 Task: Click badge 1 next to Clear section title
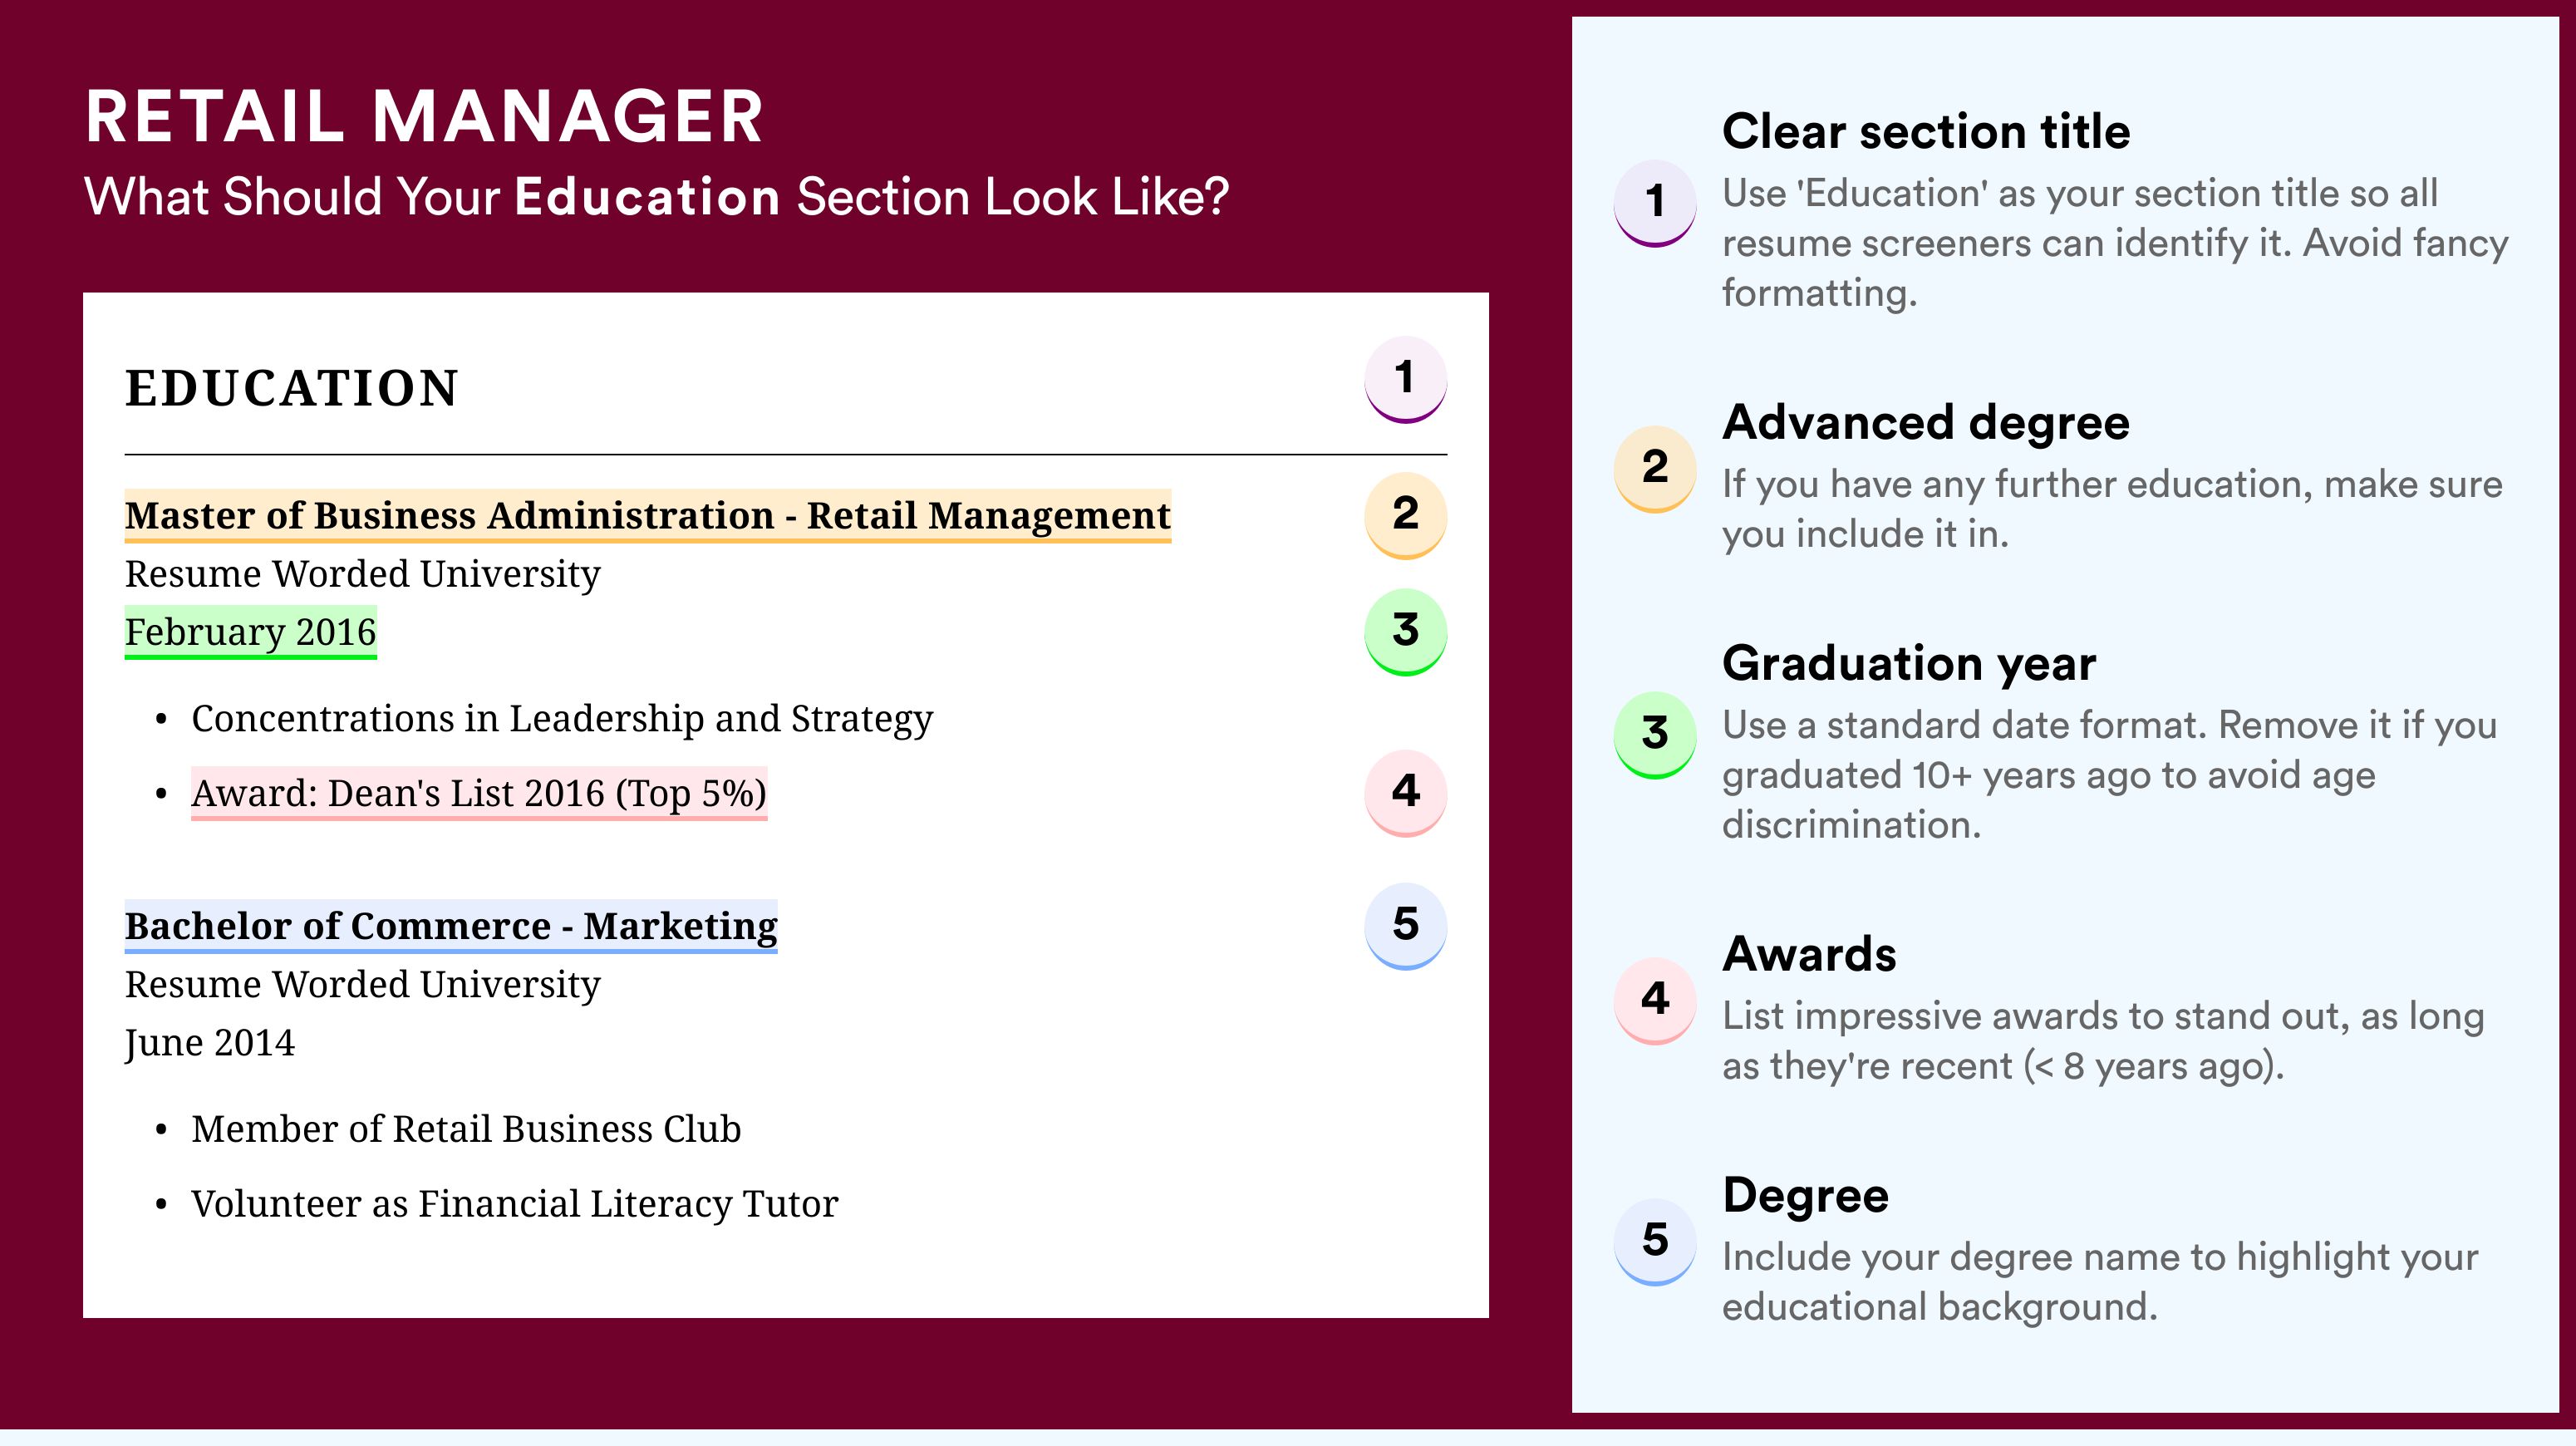1655,203
